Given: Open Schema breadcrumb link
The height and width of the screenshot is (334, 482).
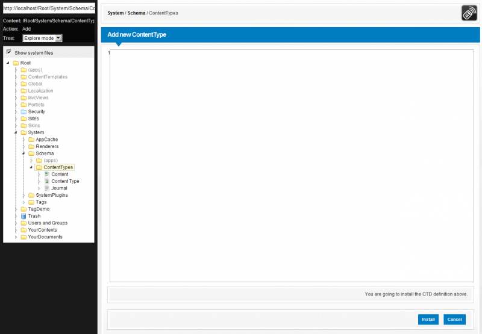Looking at the screenshot, I should 136,13.
